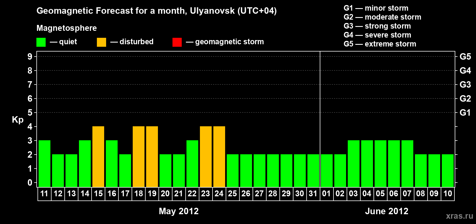Click the orange disturbed legend swatch
The image size is (476, 224).
point(101,42)
